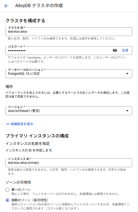The image size is (138, 212).
Task: Click the ゾーンの可用性 section heading
Action: (x=18, y=182)
